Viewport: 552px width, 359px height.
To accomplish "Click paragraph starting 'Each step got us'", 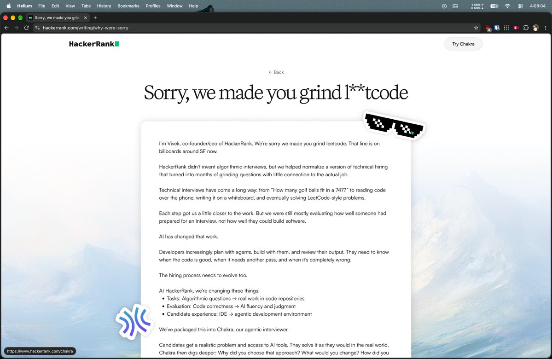I will [273, 217].
